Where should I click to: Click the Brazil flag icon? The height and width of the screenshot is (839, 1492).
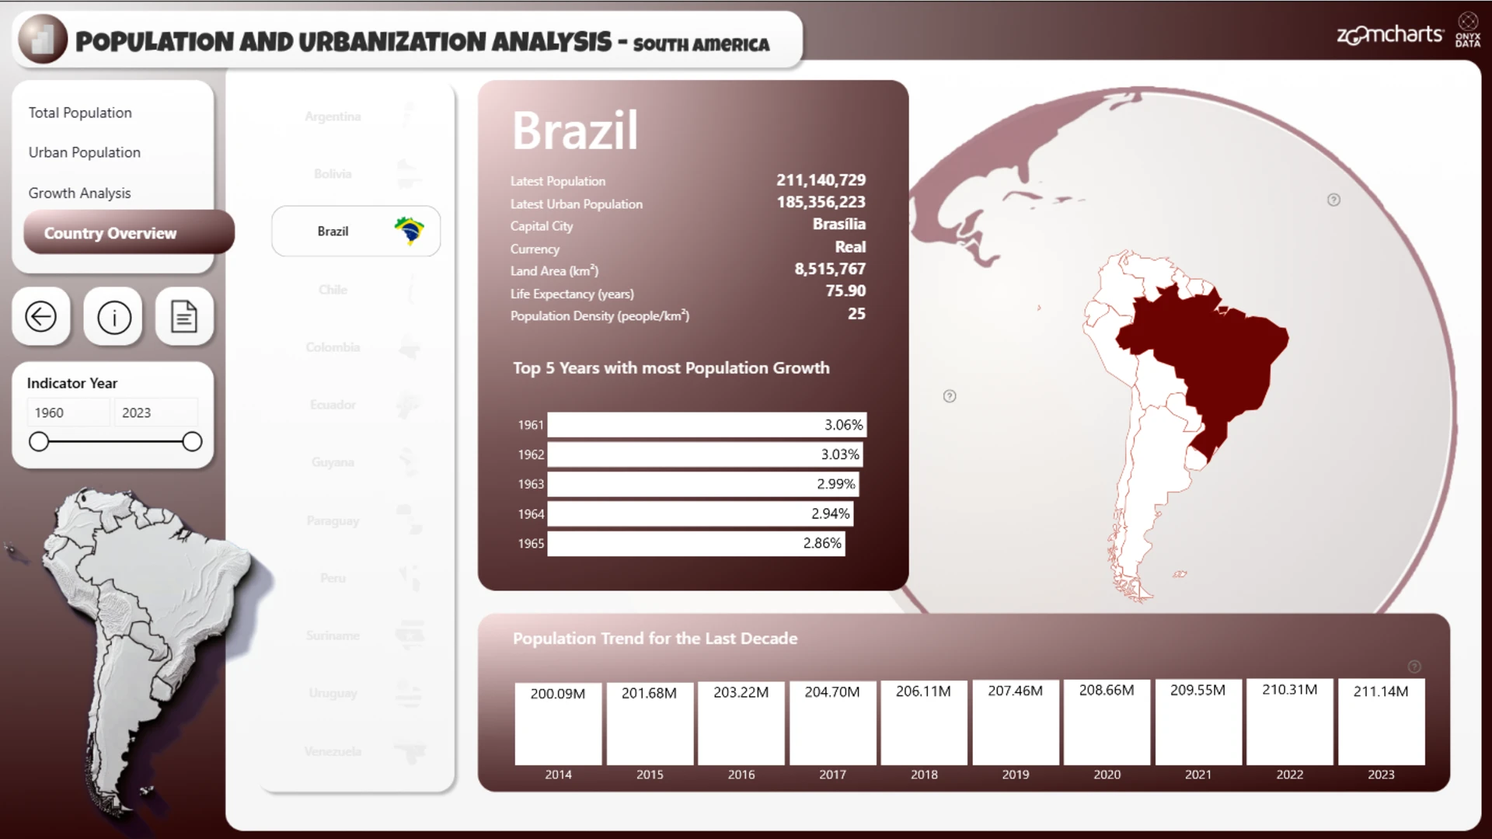[409, 231]
